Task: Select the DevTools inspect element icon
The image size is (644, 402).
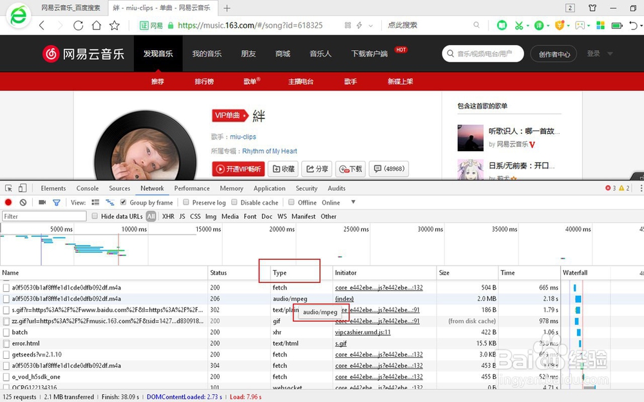Action: click(x=8, y=188)
